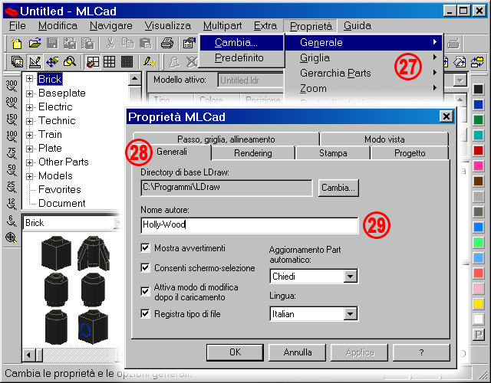The height and width of the screenshot is (383, 491).
Task: Click Cambia... button beside LDraw directory
Action: pyautogui.click(x=338, y=188)
